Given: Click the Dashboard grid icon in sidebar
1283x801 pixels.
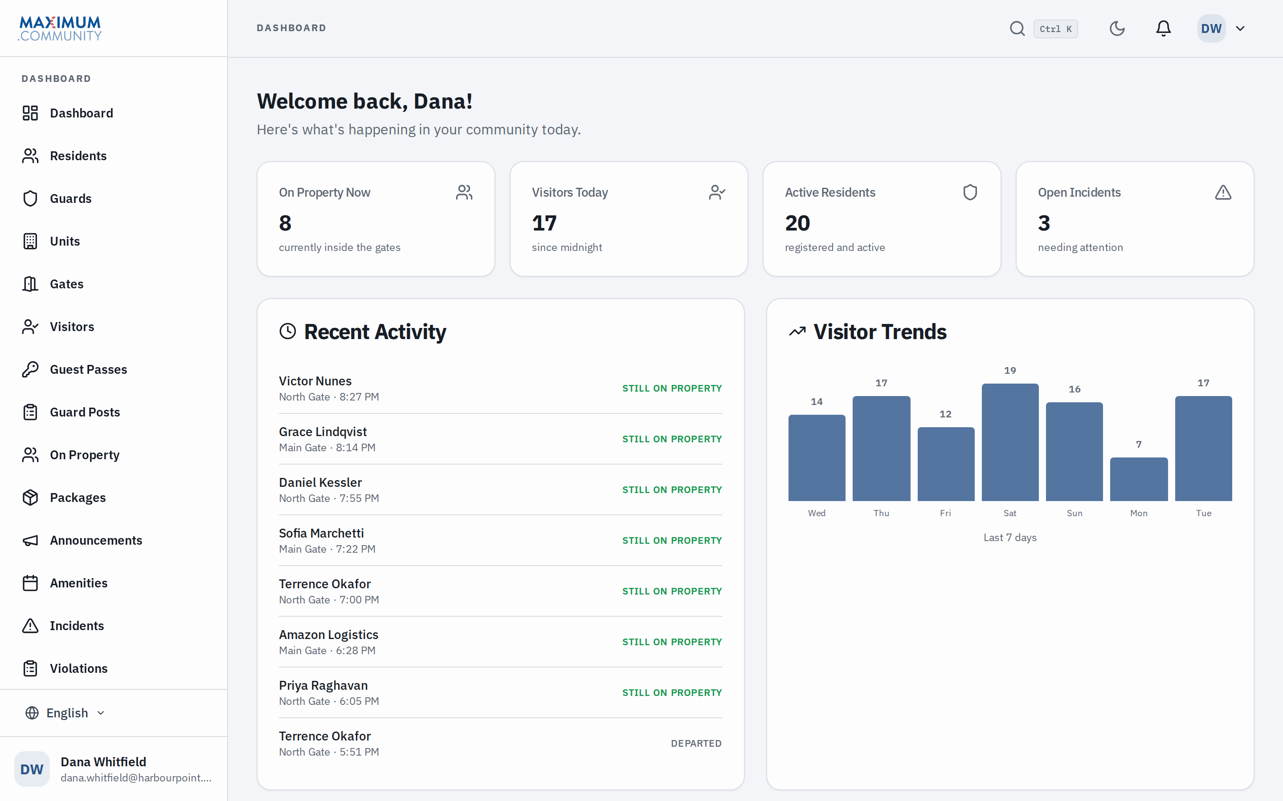Looking at the screenshot, I should click(x=30, y=113).
